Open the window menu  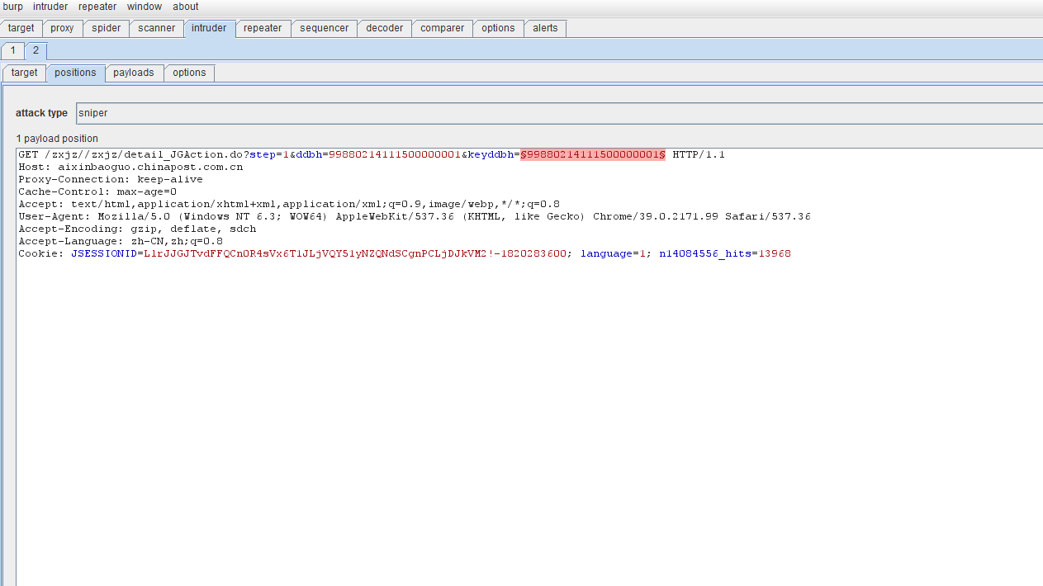pos(145,7)
